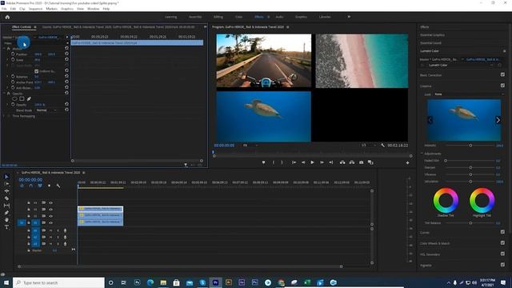This screenshot has width=512, height=288.
Task: Select the Slip tool
Action: coord(6,206)
